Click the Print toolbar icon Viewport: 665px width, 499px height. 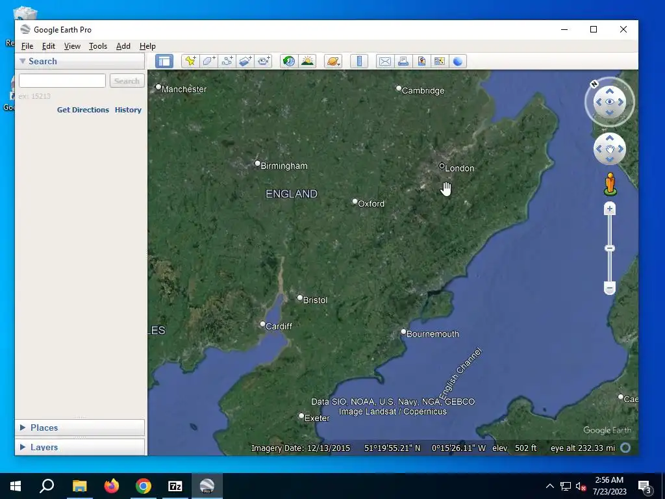(403, 61)
